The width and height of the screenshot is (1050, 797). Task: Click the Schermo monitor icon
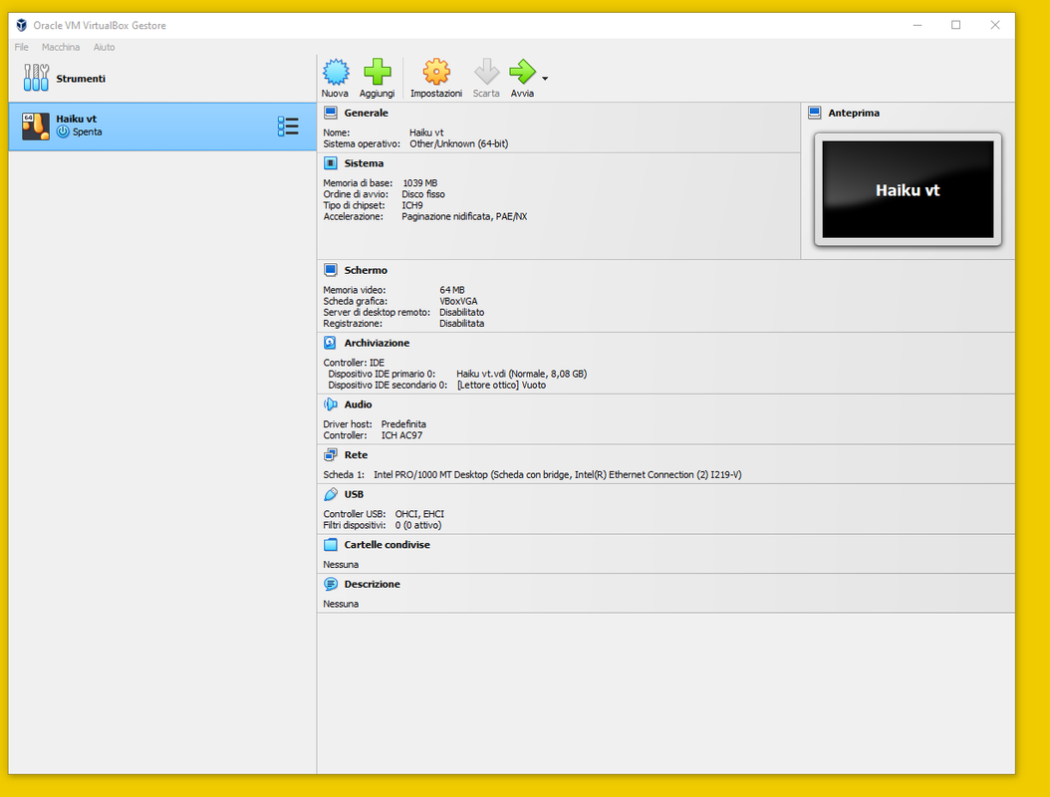pos(330,270)
